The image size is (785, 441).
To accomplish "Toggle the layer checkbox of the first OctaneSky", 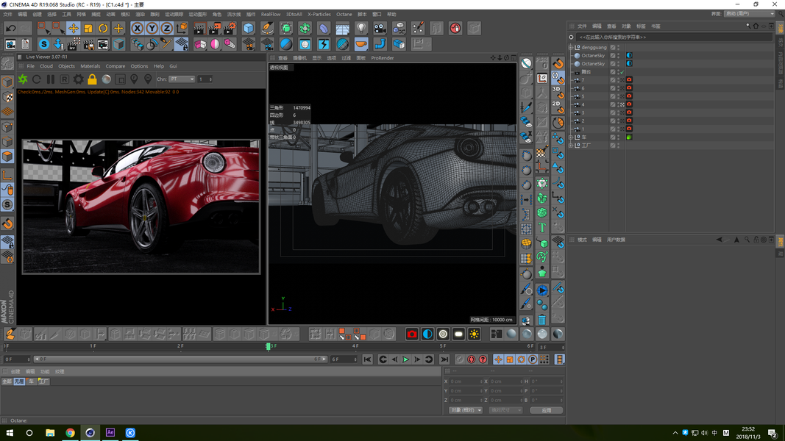I will click(x=613, y=55).
